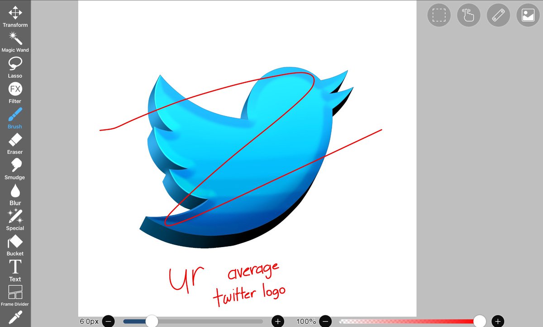
Task: Click the brush thickness slider handle
Action: point(152,321)
